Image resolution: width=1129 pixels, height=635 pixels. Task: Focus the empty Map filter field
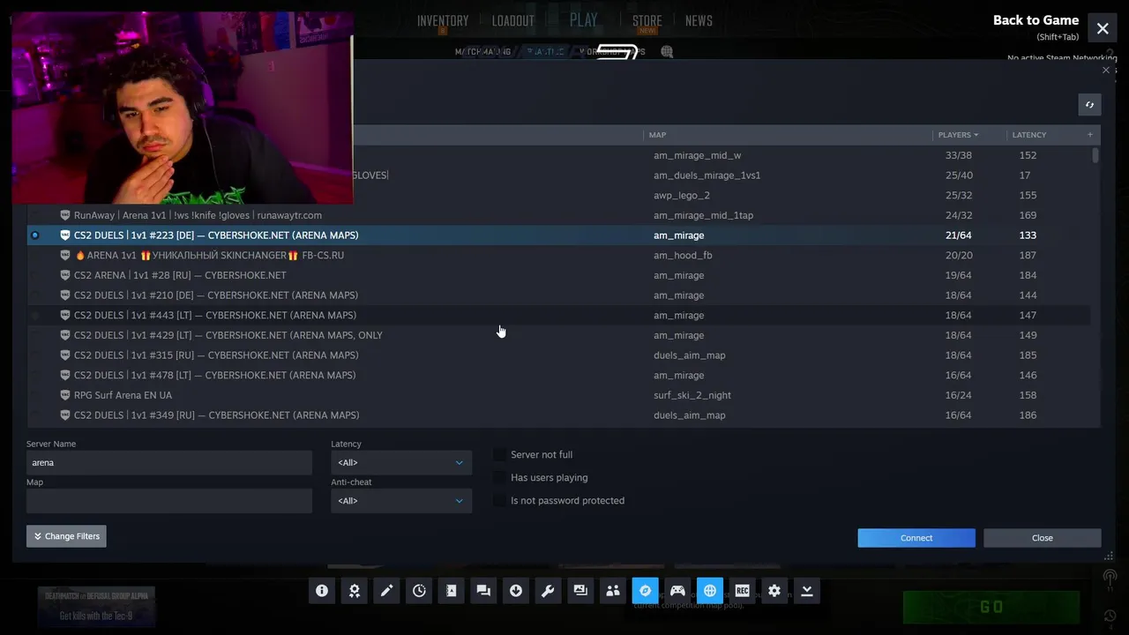point(169,501)
